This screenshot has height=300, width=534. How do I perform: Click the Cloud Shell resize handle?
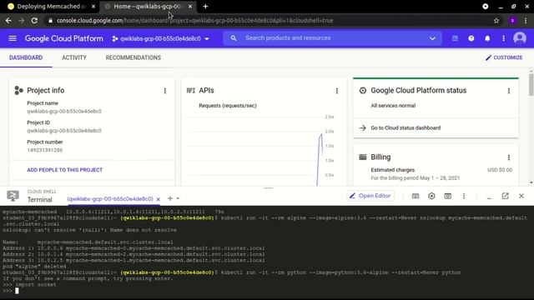pyautogui.click(x=269, y=187)
